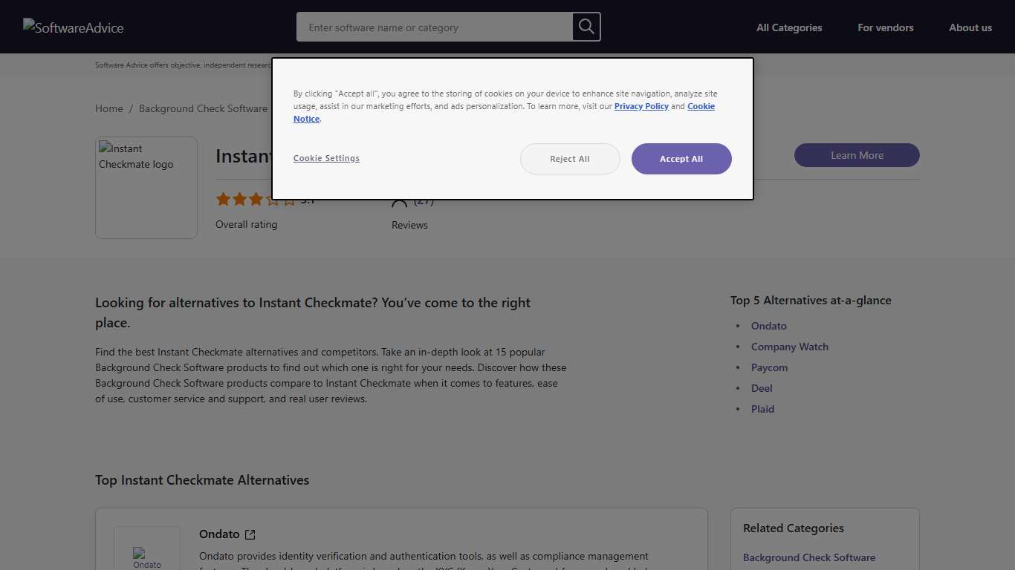This screenshot has height=570, width=1015.
Task: Click the search magnifier icon
Action: (x=586, y=27)
